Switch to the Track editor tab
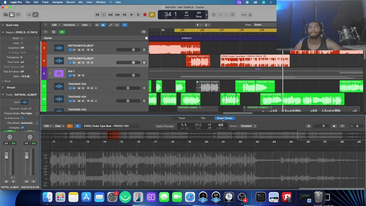This screenshot has width=366, height=206. pyautogui.click(x=182, y=118)
